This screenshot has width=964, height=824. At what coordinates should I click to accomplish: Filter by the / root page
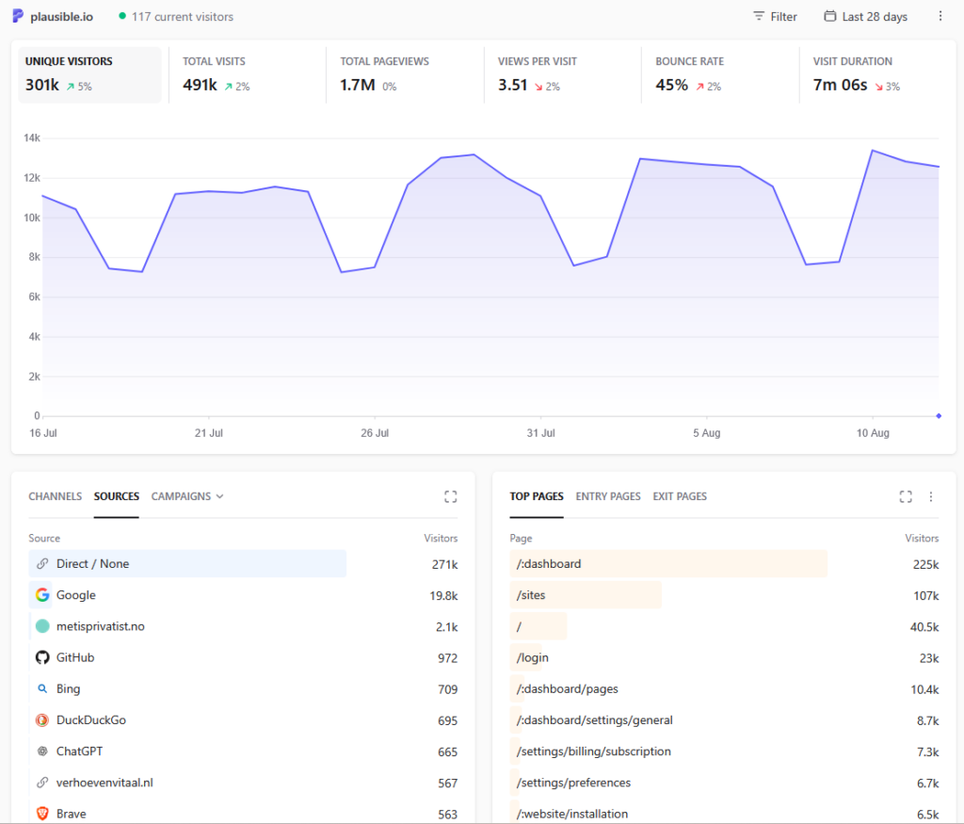point(519,626)
